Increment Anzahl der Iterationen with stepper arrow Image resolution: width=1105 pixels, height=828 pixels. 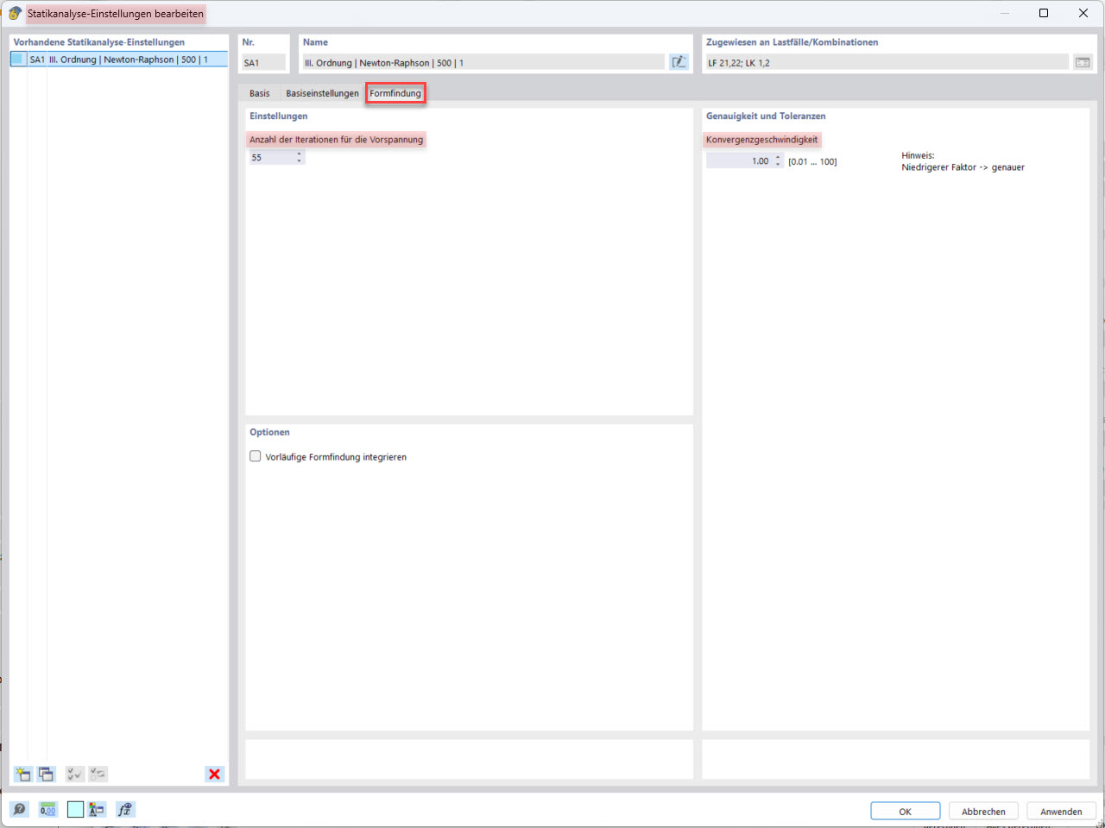point(300,153)
